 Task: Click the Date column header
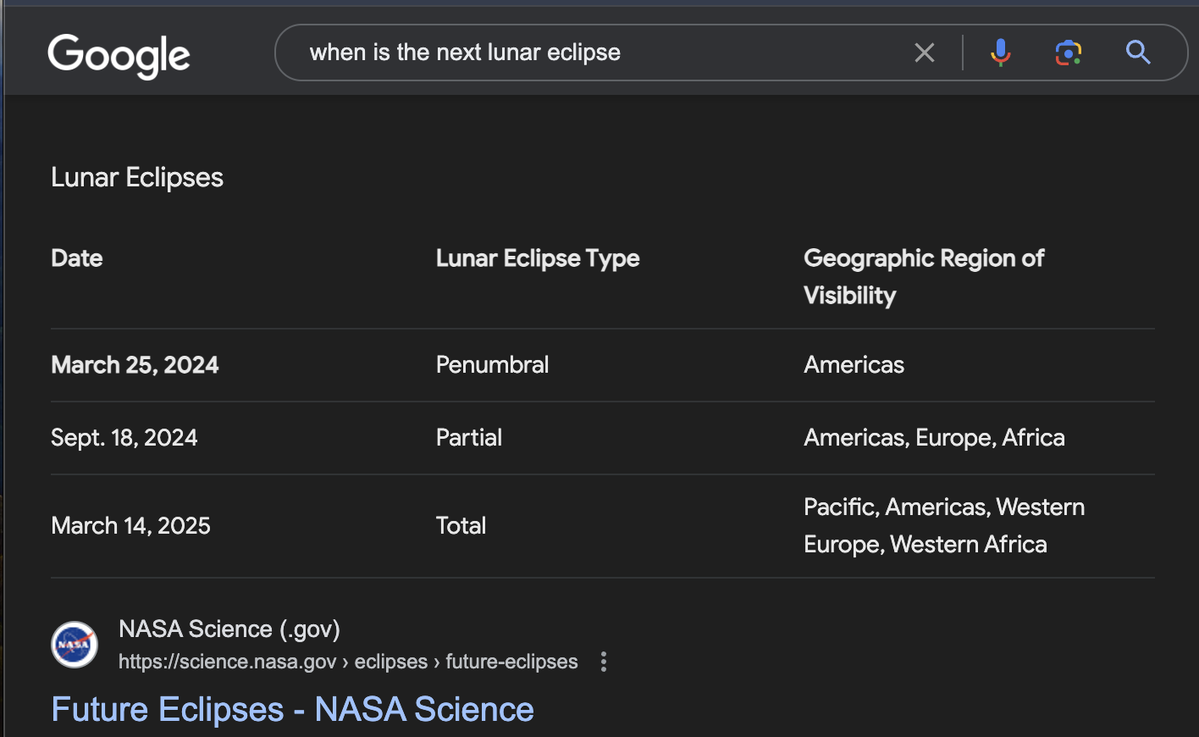[x=76, y=258]
